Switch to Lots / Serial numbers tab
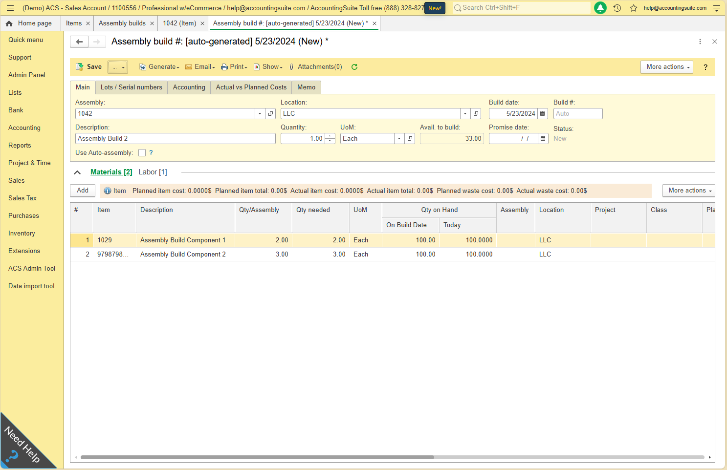This screenshot has height=470, width=727. click(132, 87)
